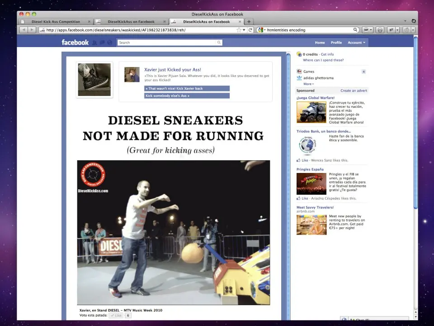
Task: Click the magnifier icon in Facebook search
Action: click(219, 43)
